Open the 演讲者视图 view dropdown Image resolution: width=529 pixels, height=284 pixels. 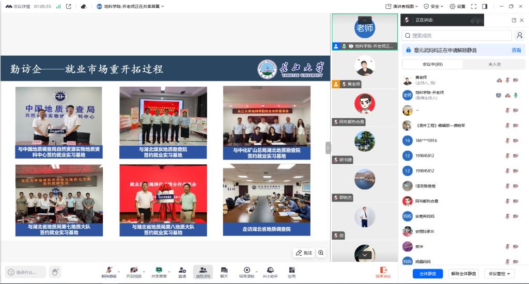point(402,6)
